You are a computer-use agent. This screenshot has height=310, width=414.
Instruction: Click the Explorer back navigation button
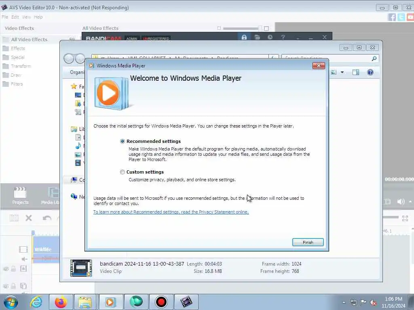69,59
